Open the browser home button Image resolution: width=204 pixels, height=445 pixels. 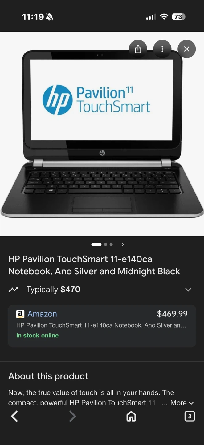pyautogui.click(x=131, y=417)
